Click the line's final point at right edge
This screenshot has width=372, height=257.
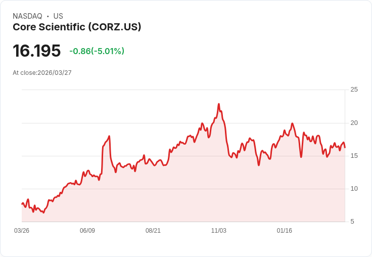[345, 148]
